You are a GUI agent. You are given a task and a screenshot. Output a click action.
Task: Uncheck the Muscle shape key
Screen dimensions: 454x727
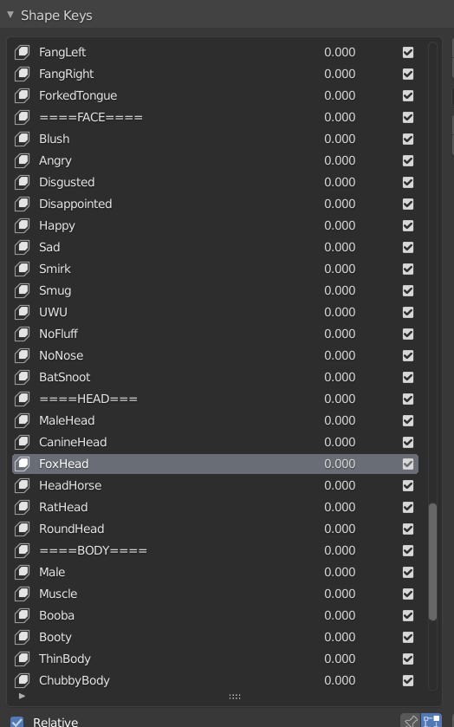(407, 594)
